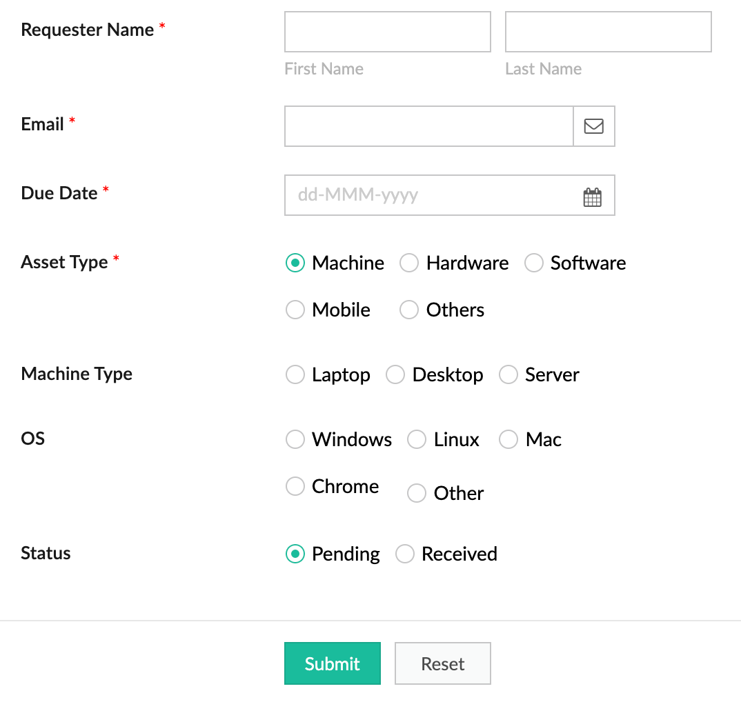Click the envelope icon in the Email field
The image size is (741, 702).
coord(593,126)
